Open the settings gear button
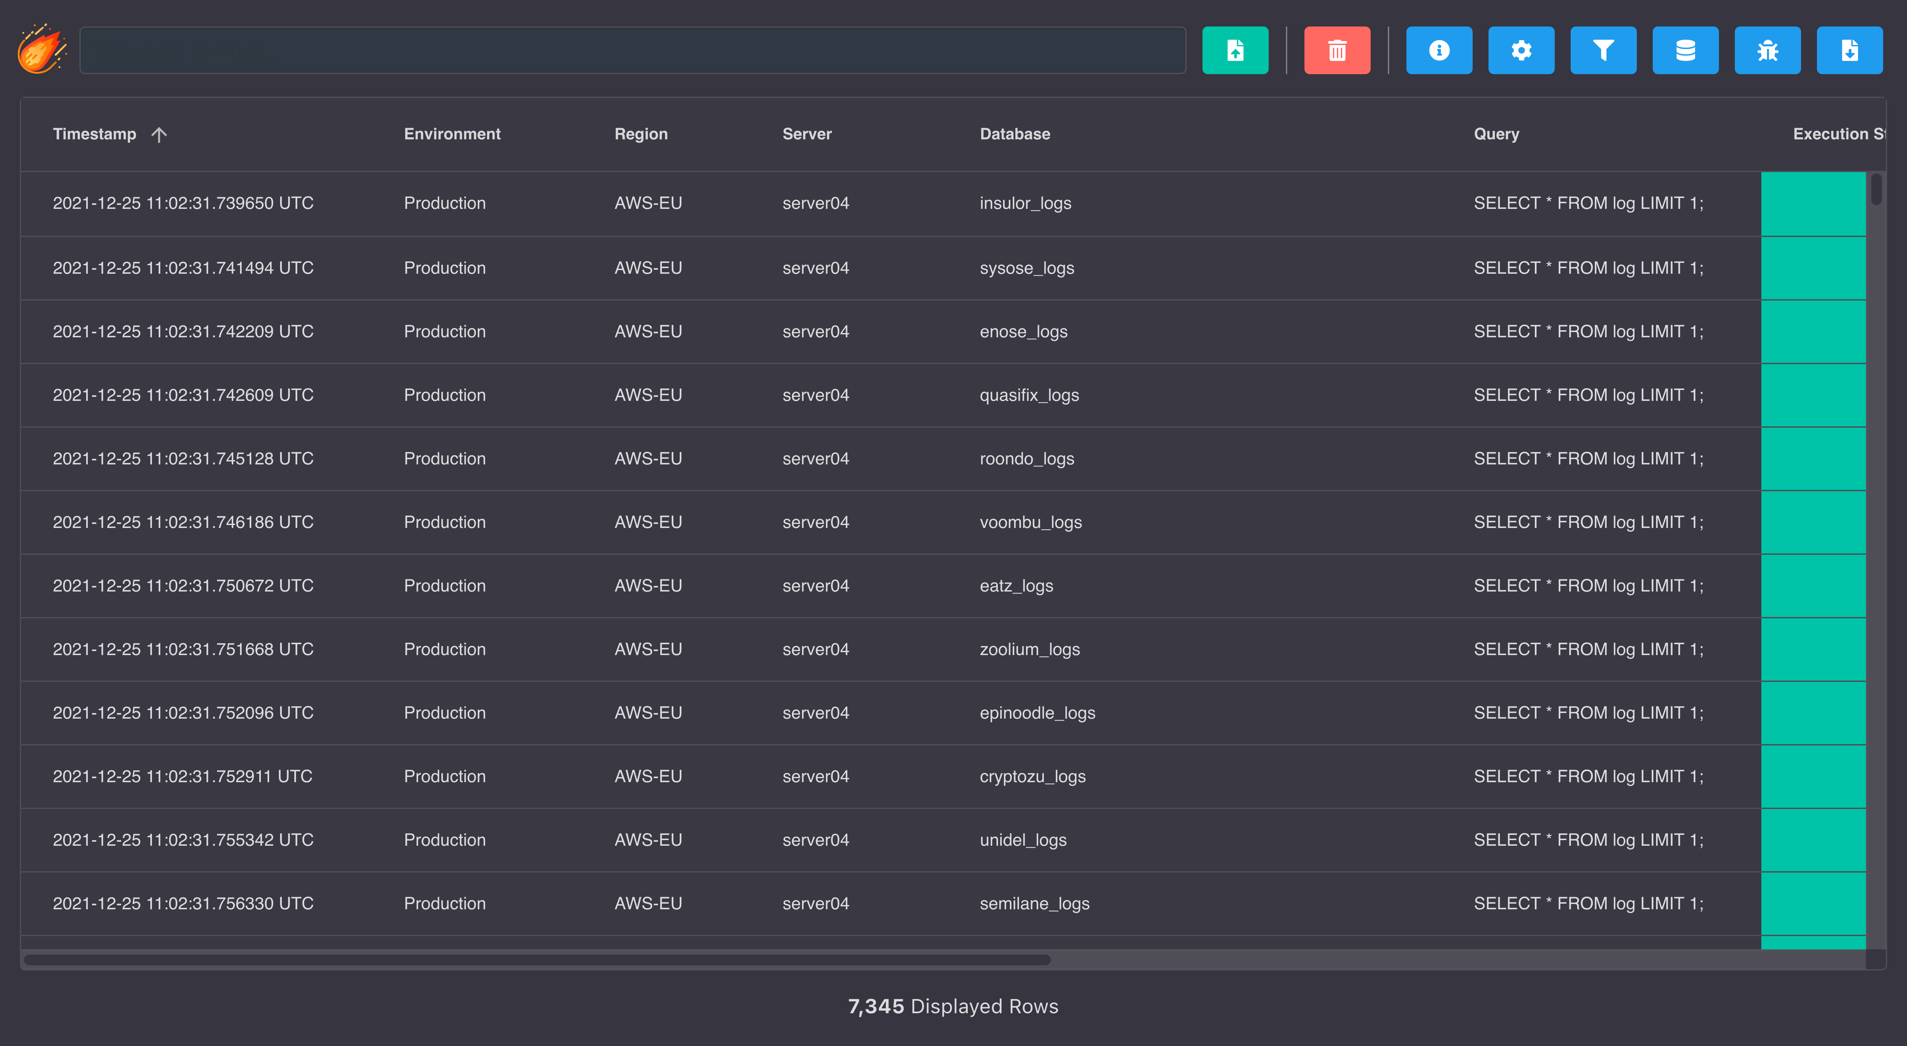Screen dimensions: 1907x1046 (1521, 50)
